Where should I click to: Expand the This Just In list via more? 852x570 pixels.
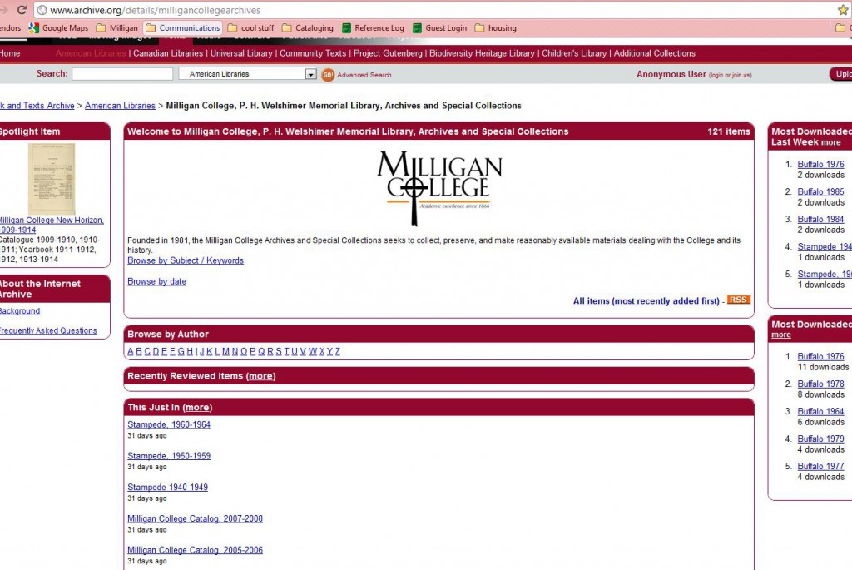tap(197, 407)
